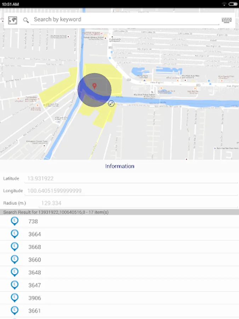Open result row 3647
The height and width of the screenshot is (319, 239).
click(x=120, y=285)
